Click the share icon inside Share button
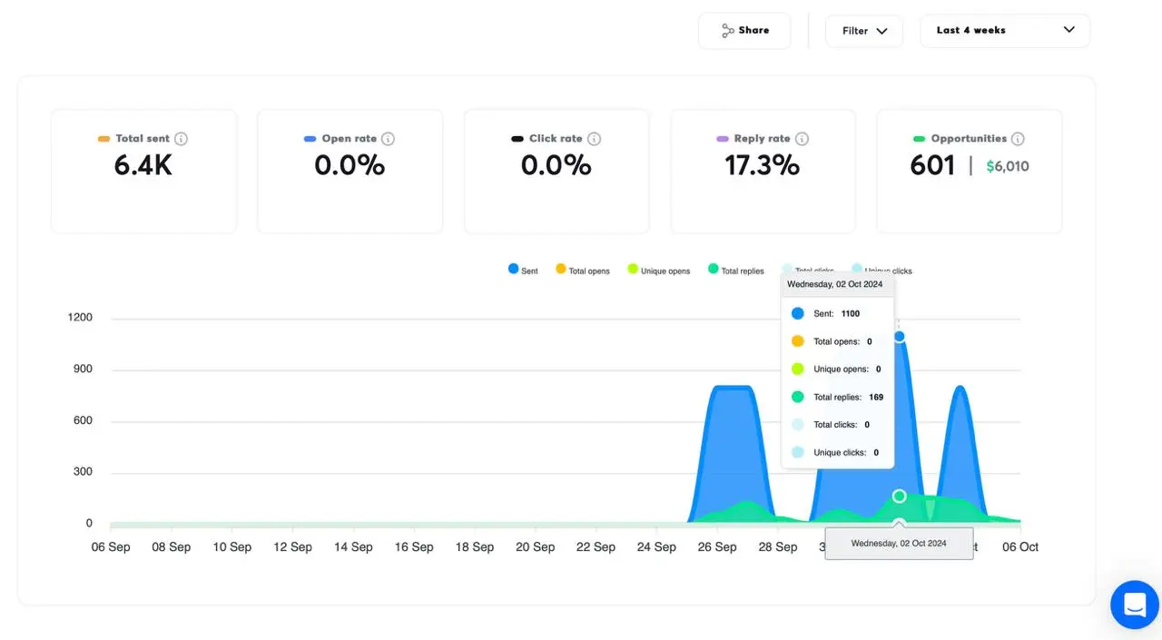This screenshot has width=1162, height=640. click(728, 31)
